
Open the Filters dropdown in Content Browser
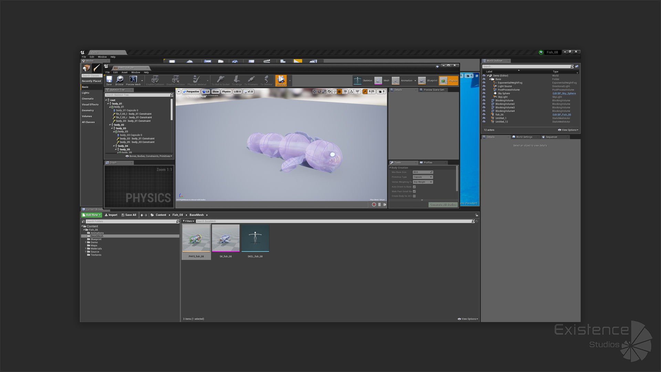pos(188,221)
